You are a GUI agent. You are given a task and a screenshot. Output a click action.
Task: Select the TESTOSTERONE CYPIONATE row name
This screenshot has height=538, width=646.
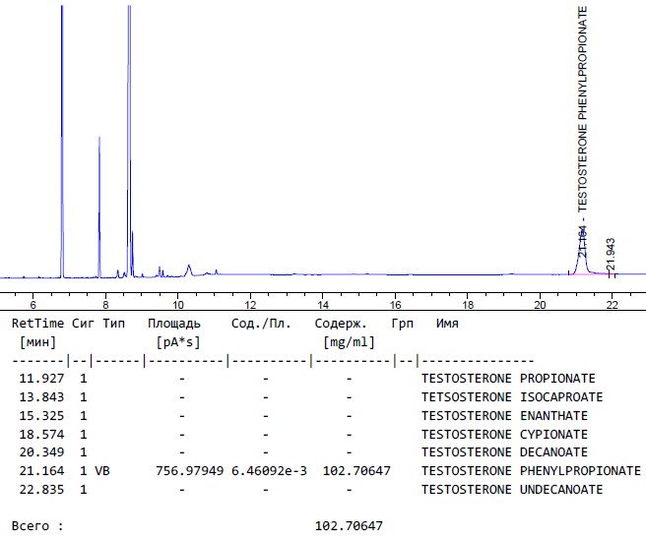[504, 435]
